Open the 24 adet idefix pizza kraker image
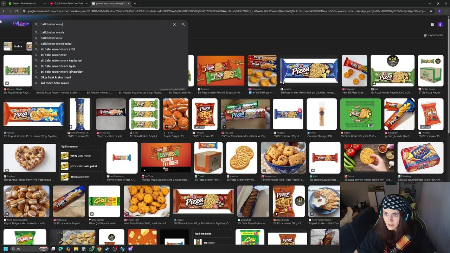This screenshot has width=450, height=253. (x=392, y=71)
